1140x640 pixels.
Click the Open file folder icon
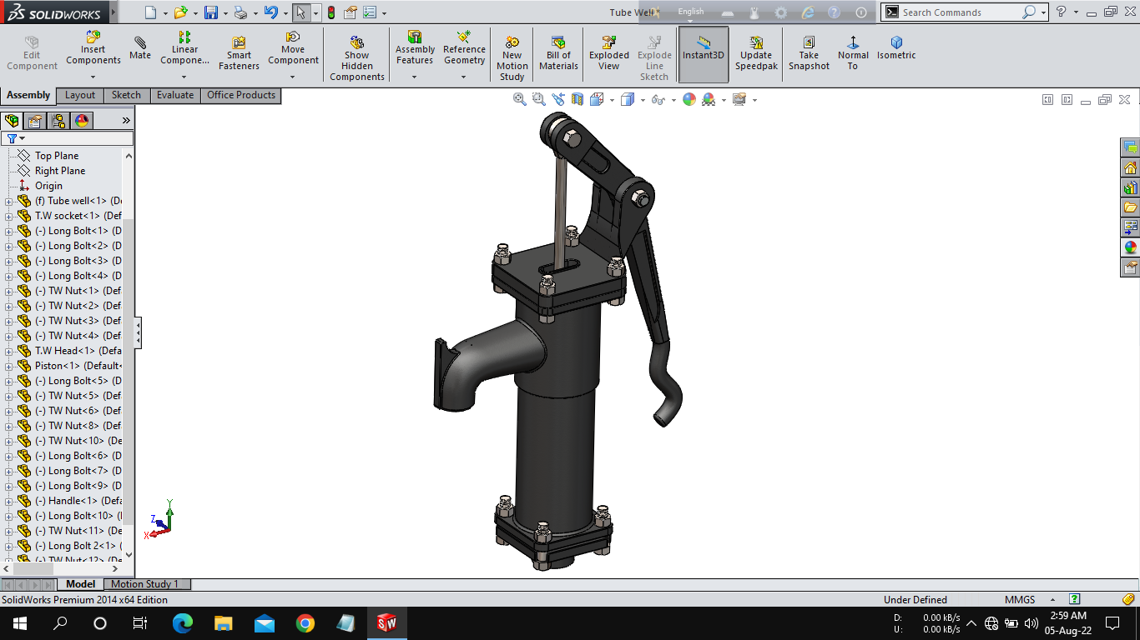[180, 12]
